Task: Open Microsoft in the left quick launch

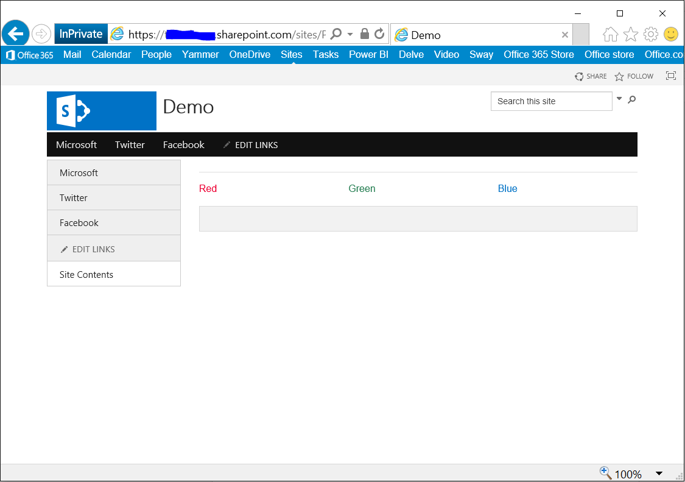Action: pos(114,173)
